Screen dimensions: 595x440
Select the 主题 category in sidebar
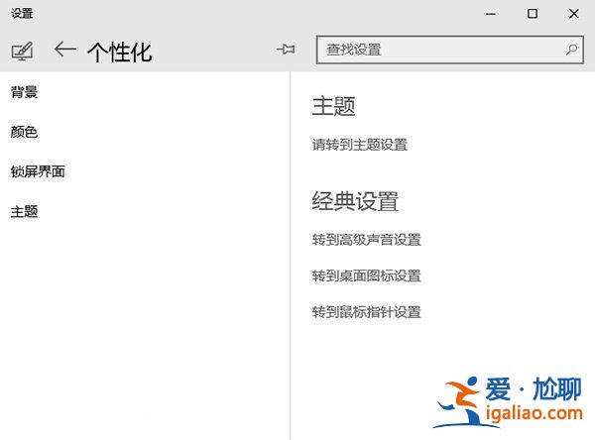[x=24, y=212]
